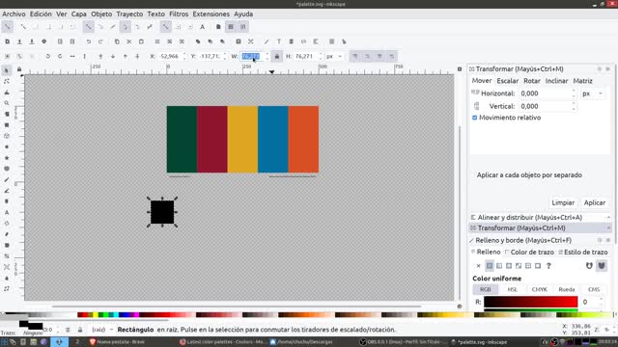
Task: Click the Limpiar button
Action: pyautogui.click(x=563, y=202)
